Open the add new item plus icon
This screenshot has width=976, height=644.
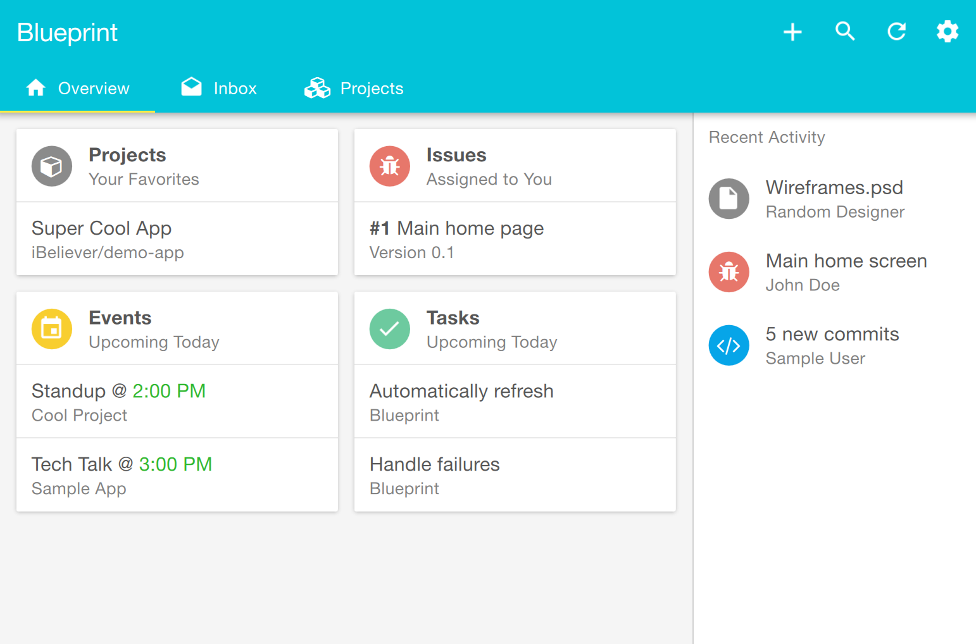(x=792, y=32)
